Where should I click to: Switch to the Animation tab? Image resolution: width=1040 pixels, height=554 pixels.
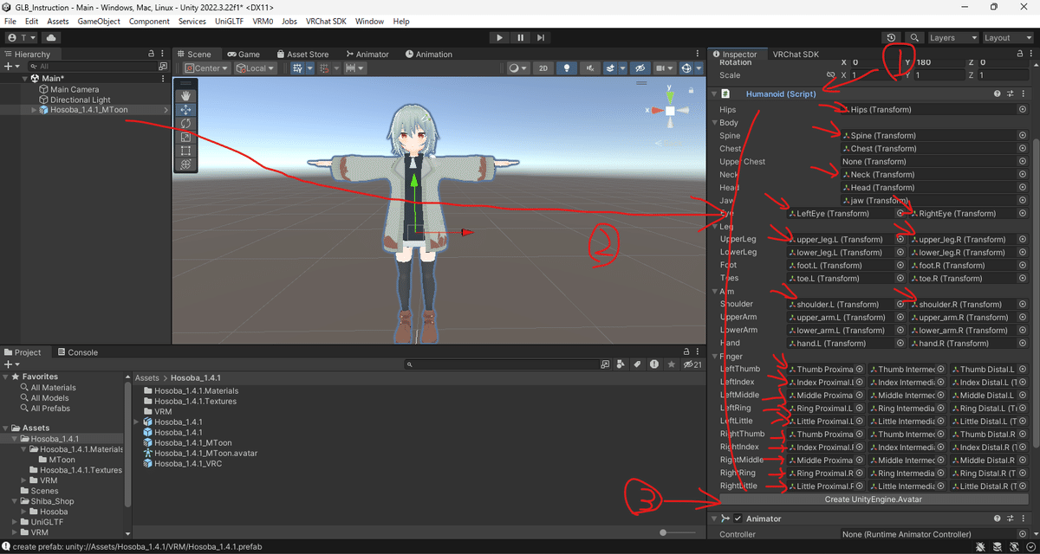[428, 54]
